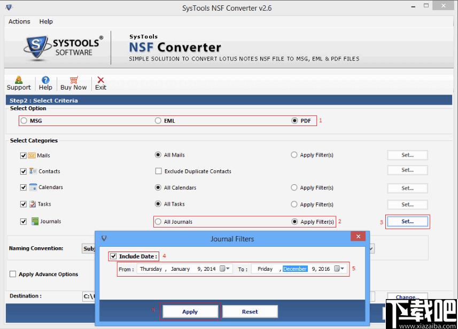The width and height of the screenshot is (458, 329).
Task: Click the year 2014 in From date
Action: [209, 269]
